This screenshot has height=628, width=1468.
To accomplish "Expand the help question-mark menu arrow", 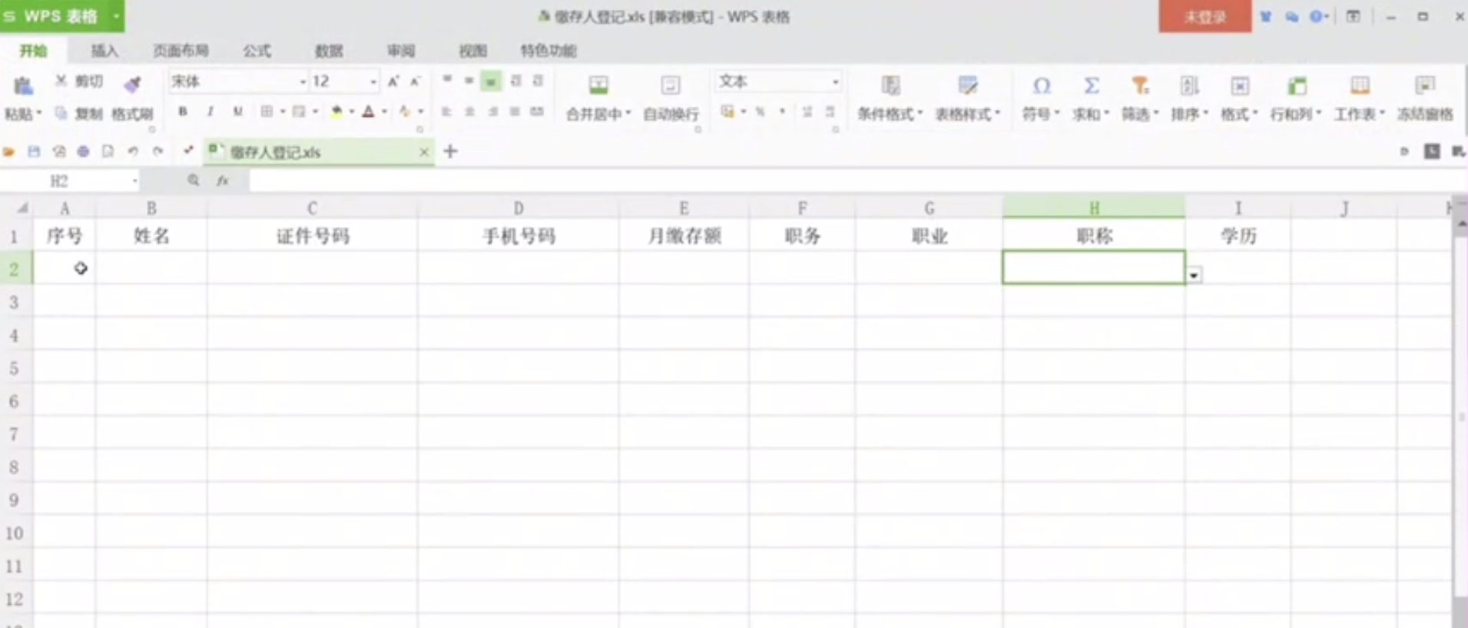I will point(1327,16).
